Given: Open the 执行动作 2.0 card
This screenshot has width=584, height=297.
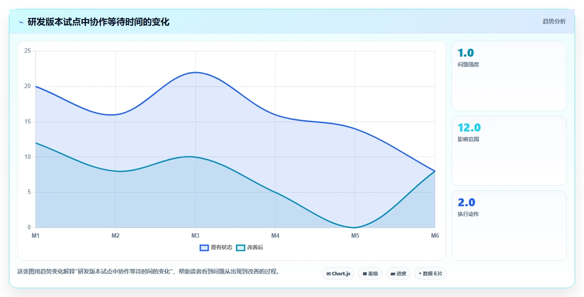Looking at the screenshot, I should pyautogui.click(x=509, y=225).
